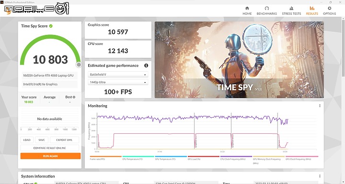Open the 1440p Ultra resolution dropdown
This screenshot has width=345, height=184.
coord(118,82)
